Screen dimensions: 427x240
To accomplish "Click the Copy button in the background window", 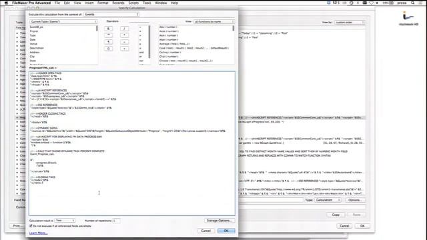I will point(336,215).
